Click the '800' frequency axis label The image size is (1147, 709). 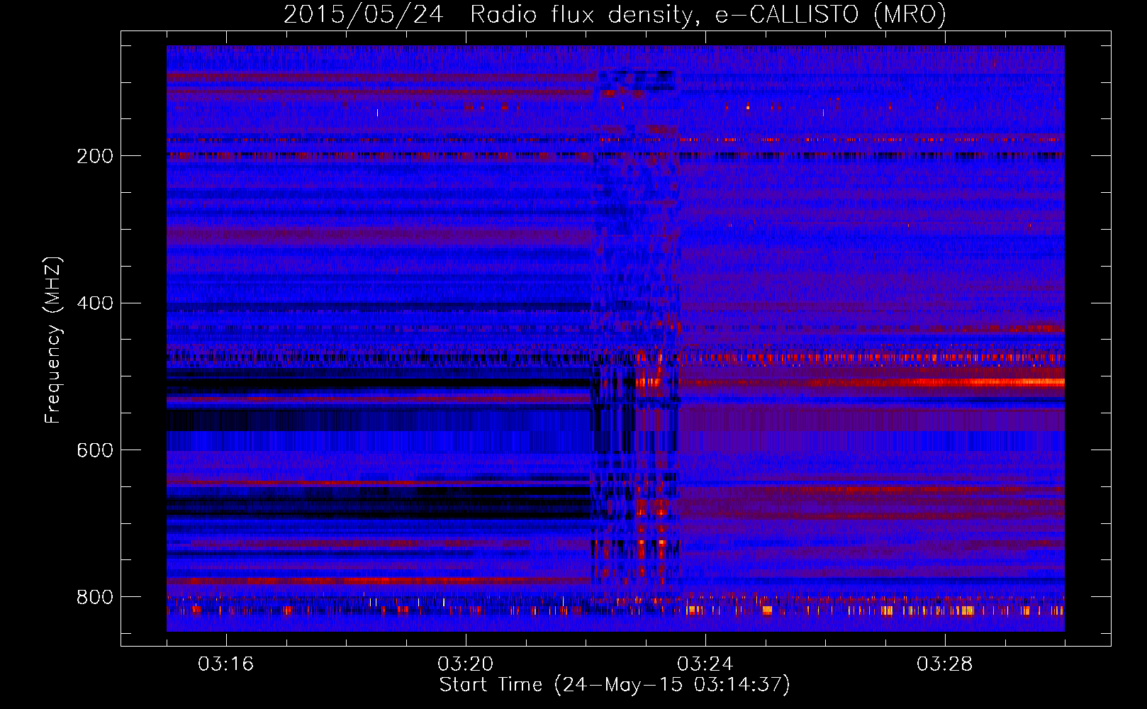[x=95, y=597]
